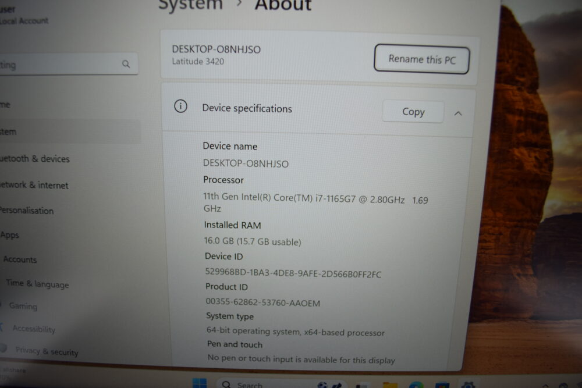Screen dimensions: 582x388
Task: Click the Device ID label
Action: [224, 257]
